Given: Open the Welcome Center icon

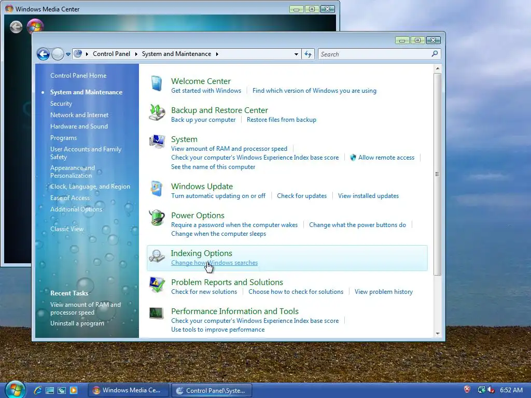Looking at the screenshot, I should click(157, 83).
